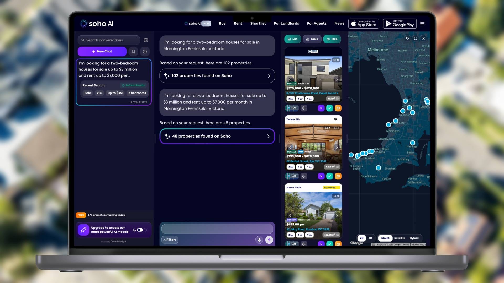Image resolution: width=504 pixels, height=283 pixels.
Task: Next photo on Jetty Road listing
Action: pos(337,216)
